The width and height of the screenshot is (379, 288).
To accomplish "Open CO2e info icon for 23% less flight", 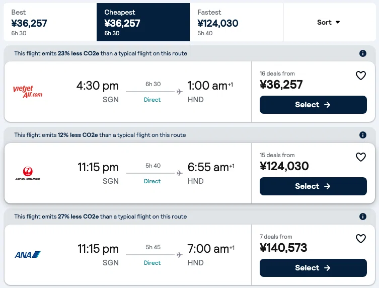I will pos(362,53).
